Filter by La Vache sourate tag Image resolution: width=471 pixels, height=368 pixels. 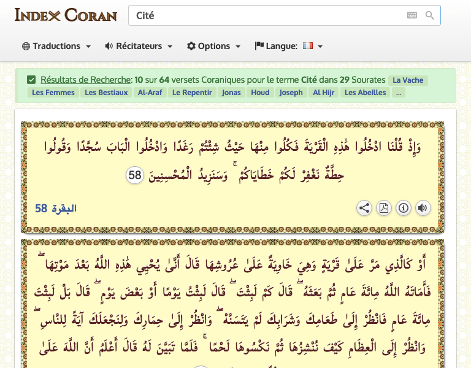[408, 80]
